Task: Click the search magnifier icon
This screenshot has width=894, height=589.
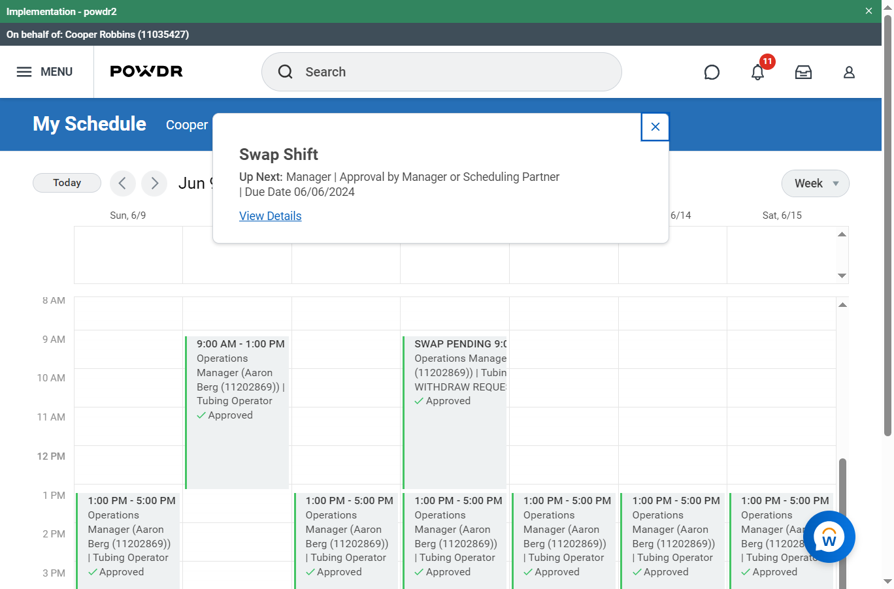Action: click(x=286, y=72)
